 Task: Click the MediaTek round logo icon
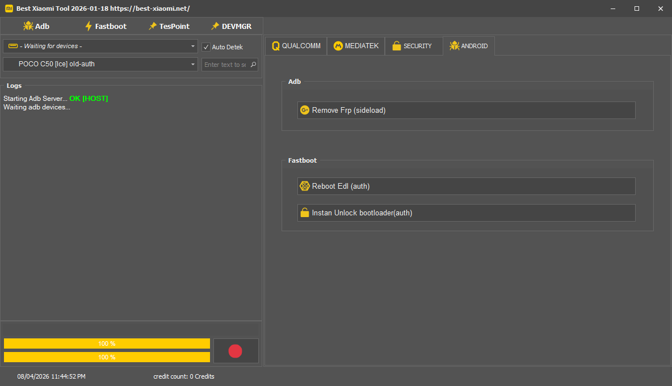click(x=338, y=46)
